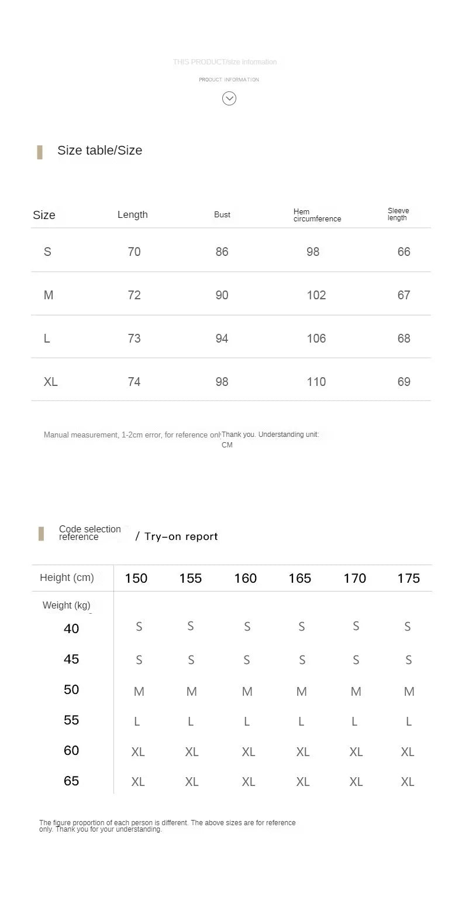
Task: Click the Try-on report heading
Action: [181, 536]
